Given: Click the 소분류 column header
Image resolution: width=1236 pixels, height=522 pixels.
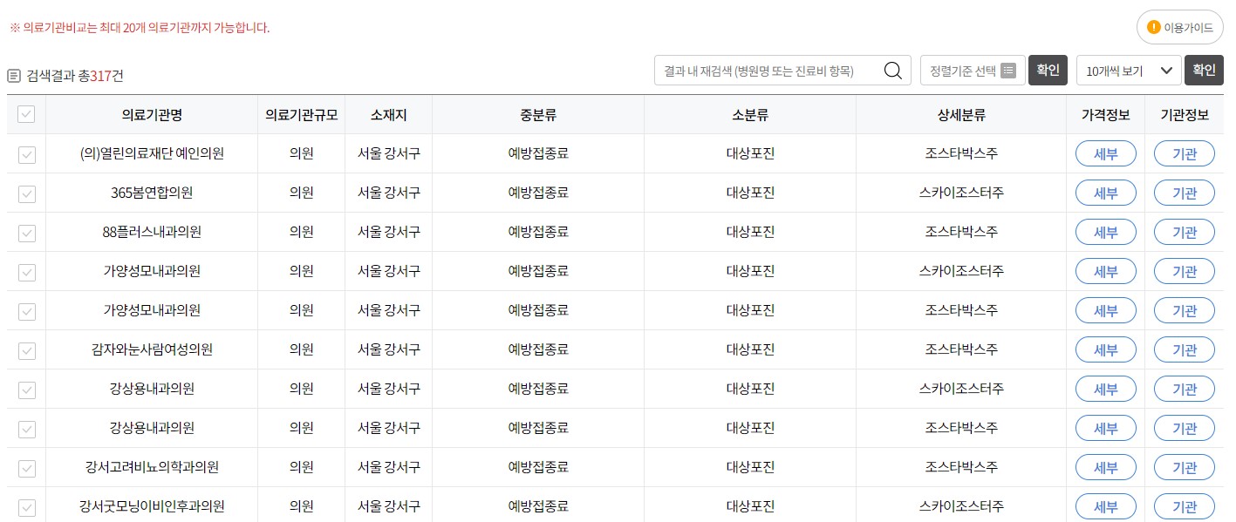Looking at the screenshot, I should tap(750, 115).
